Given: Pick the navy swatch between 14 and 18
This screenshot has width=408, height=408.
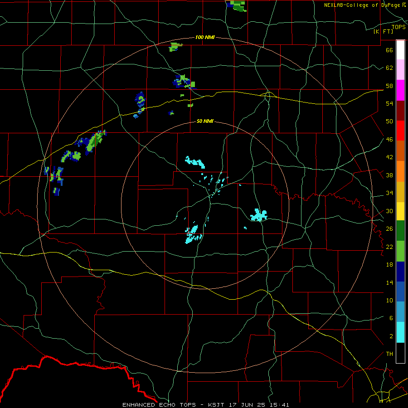Looking at the screenshot, I should point(400,272).
